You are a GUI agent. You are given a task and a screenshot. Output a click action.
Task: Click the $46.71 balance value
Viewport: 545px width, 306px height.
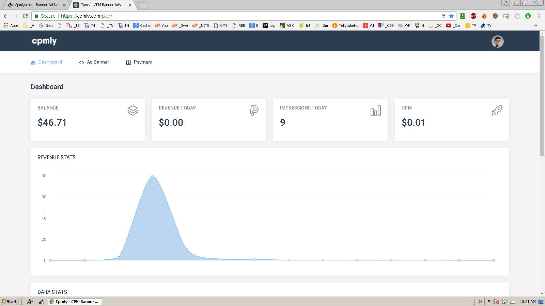click(x=52, y=122)
